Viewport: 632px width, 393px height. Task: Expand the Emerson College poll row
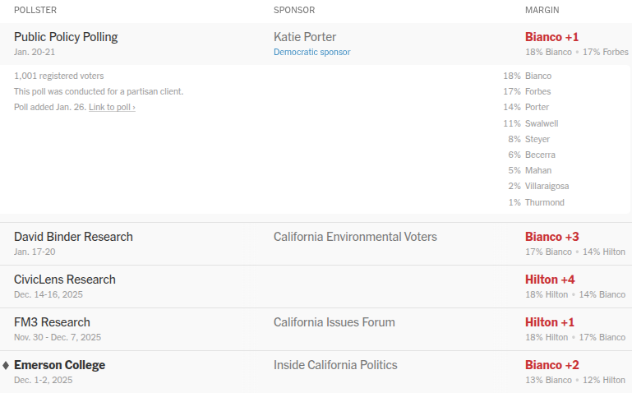pos(59,365)
